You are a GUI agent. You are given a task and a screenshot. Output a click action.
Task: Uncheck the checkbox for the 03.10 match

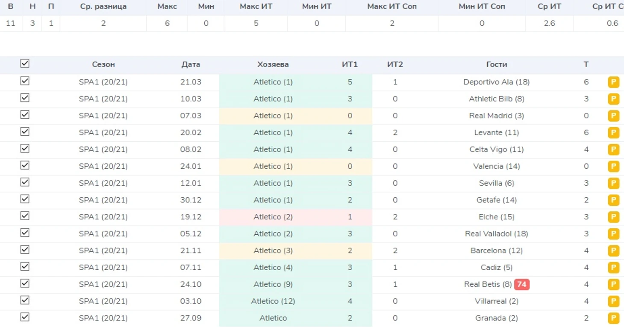[25, 300]
